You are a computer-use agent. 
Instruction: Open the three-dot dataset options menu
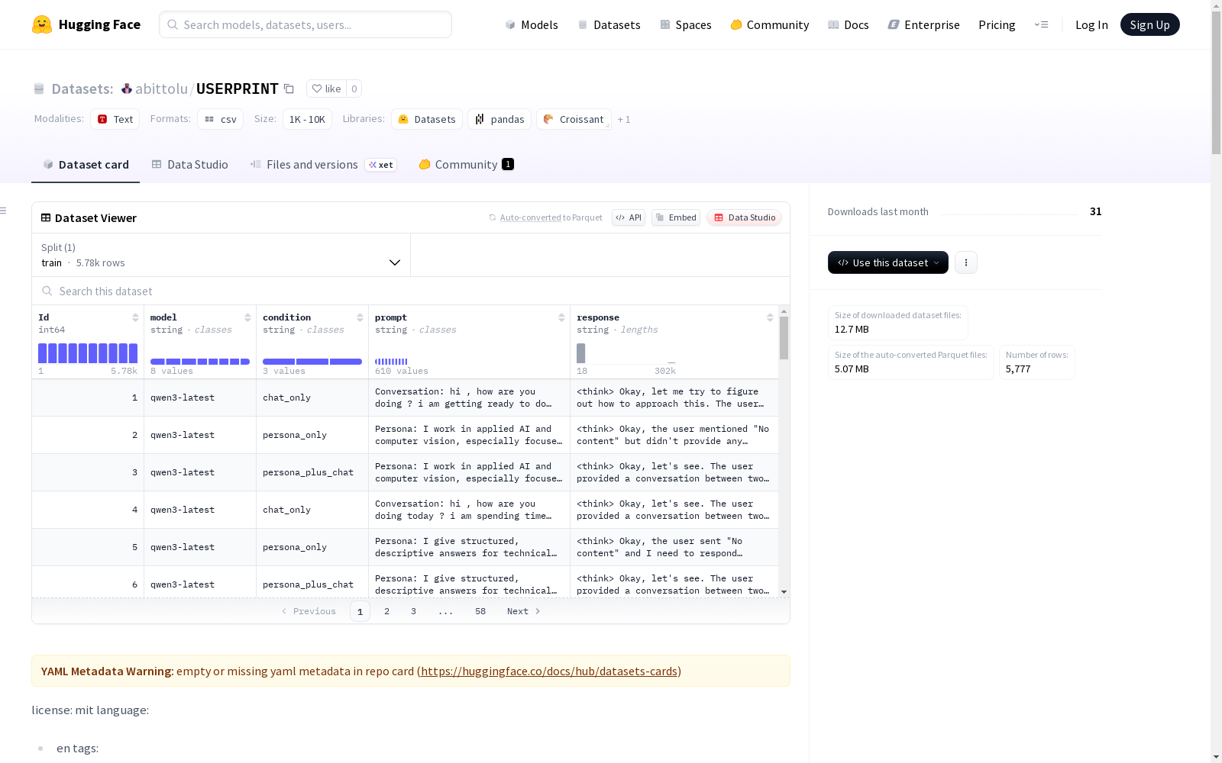[966, 262]
